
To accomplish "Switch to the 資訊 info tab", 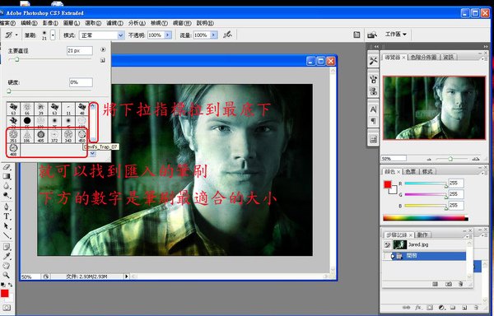I will point(449,57).
